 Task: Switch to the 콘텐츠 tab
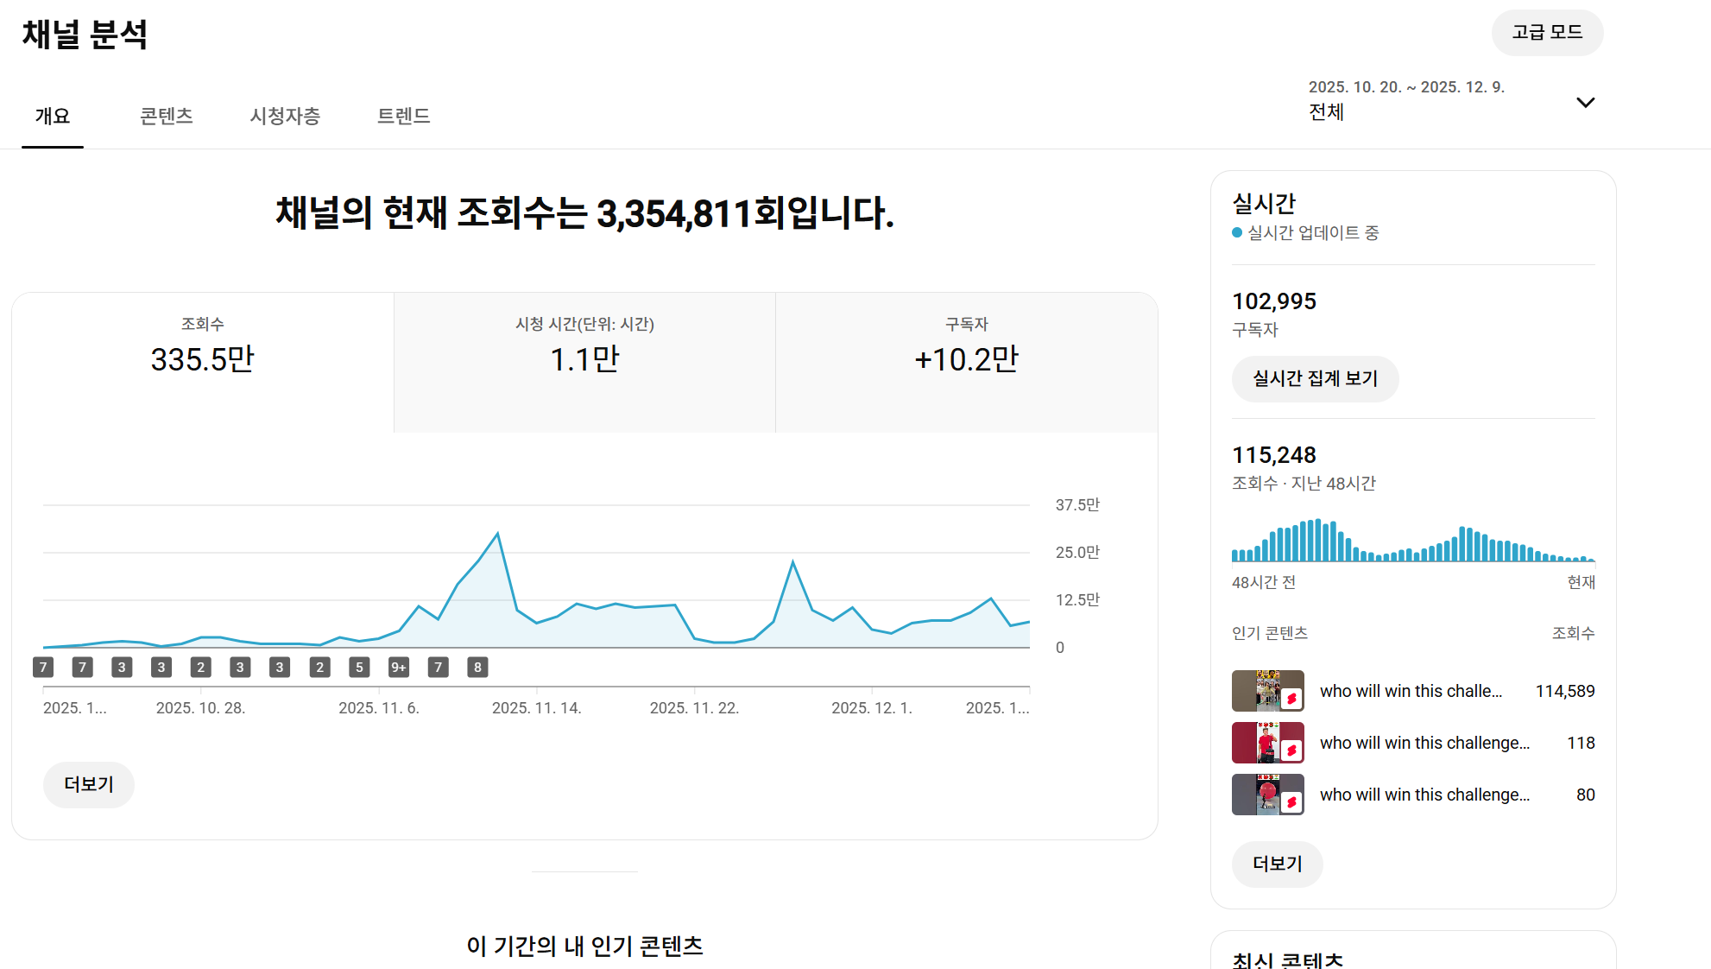tap(166, 116)
